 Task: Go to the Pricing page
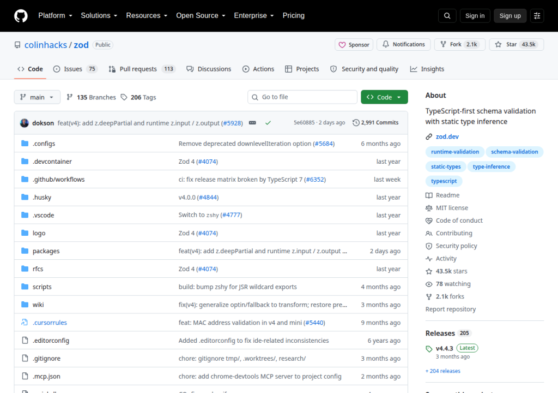coord(294,16)
